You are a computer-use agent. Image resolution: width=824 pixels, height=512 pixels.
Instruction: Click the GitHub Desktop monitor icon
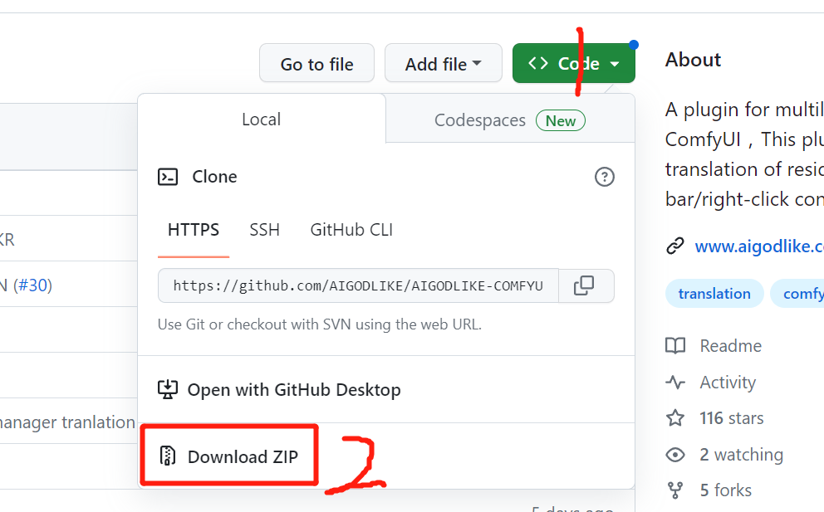click(168, 390)
